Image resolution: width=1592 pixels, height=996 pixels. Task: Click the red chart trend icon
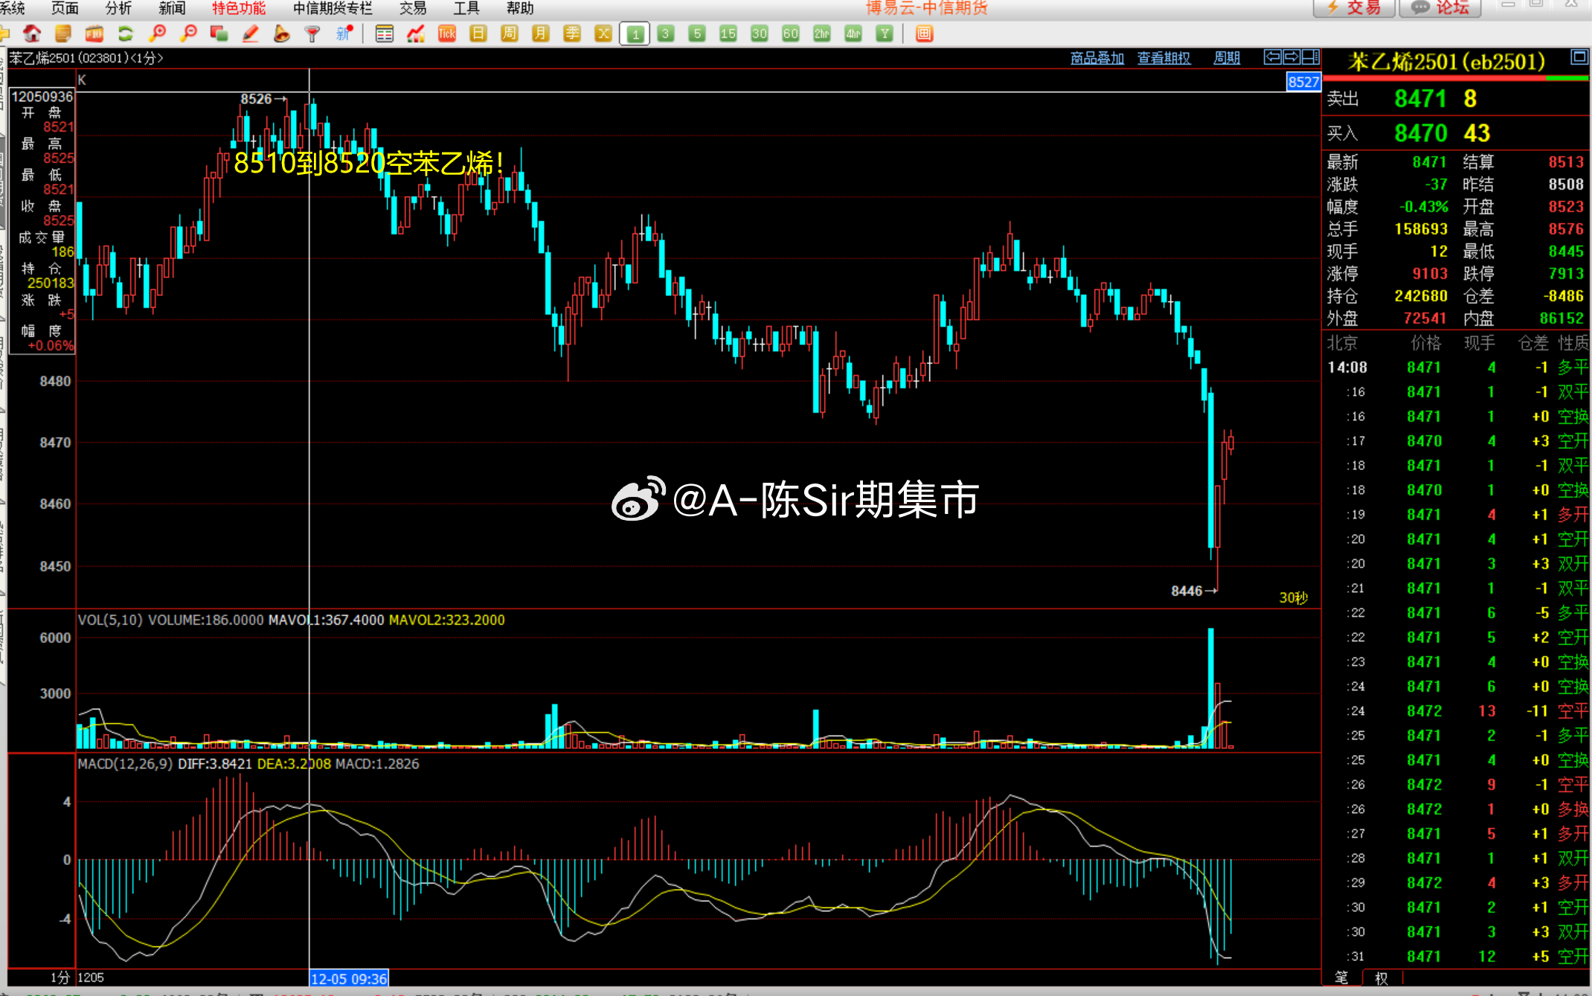coord(416,33)
